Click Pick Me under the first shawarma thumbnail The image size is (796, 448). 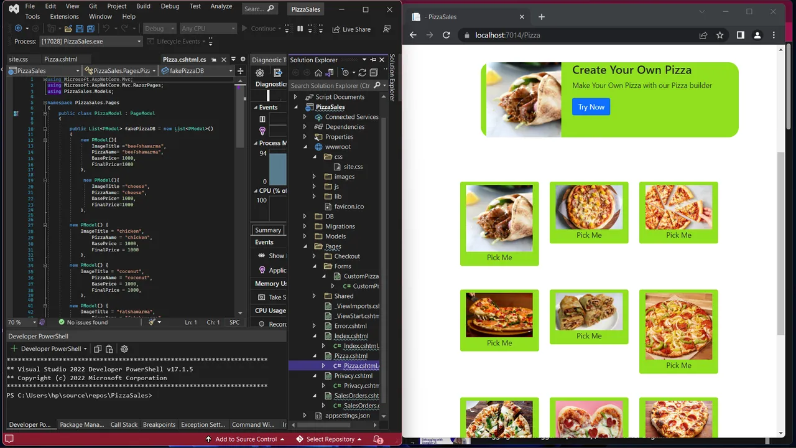[x=499, y=258]
